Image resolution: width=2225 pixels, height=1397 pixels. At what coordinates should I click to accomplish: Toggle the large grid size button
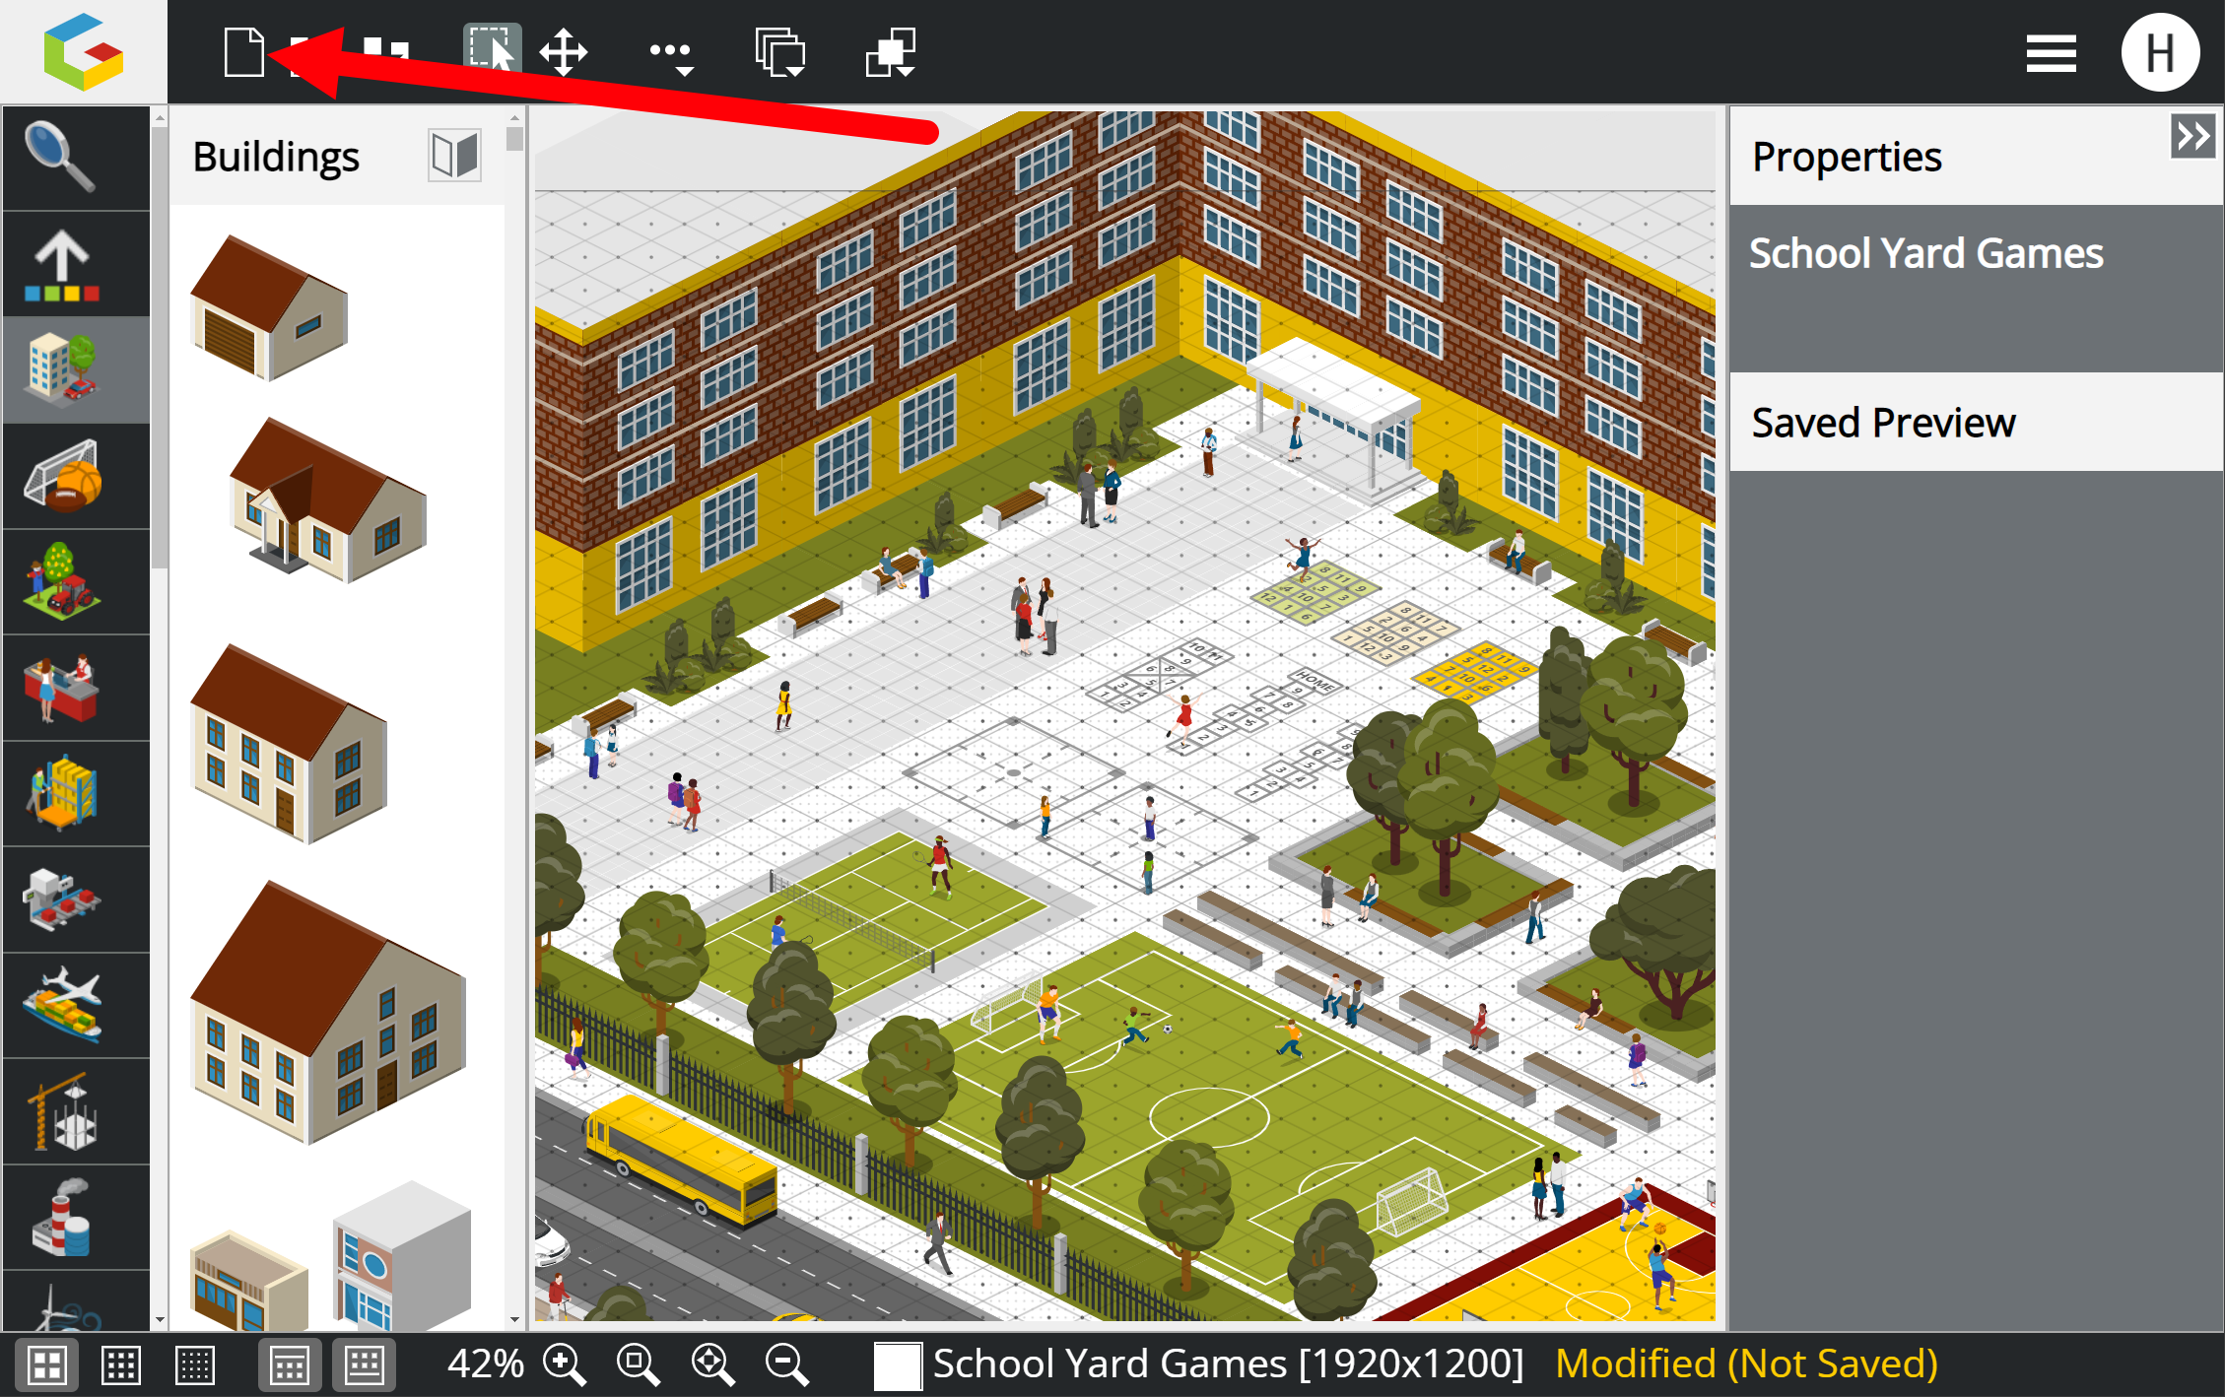click(x=47, y=1365)
